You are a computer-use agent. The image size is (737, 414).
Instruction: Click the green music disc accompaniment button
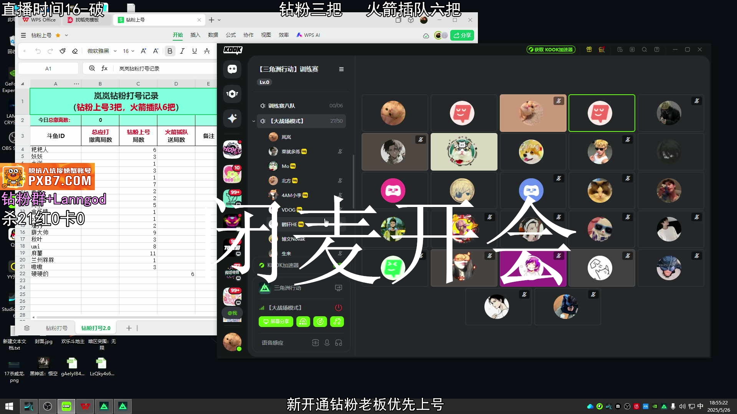[x=320, y=322]
